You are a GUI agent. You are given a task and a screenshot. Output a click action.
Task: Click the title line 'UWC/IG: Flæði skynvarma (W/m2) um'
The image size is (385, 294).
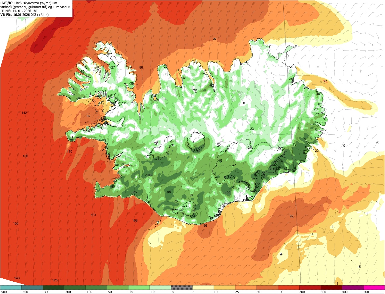[x=29, y=3]
